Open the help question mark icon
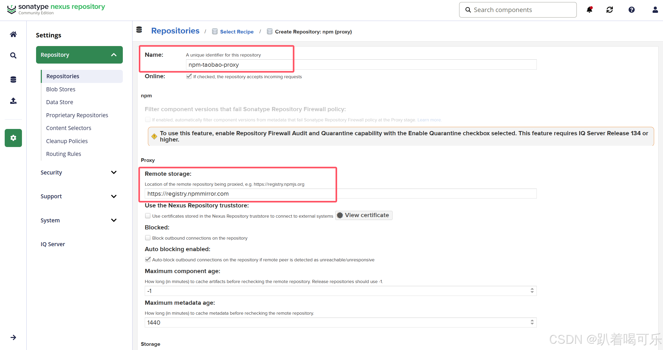This screenshot has width=663, height=350. click(x=632, y=10)
